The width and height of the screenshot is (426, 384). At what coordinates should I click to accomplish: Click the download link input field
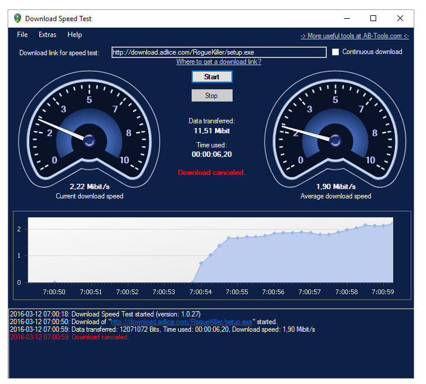[x=218, y=52]
